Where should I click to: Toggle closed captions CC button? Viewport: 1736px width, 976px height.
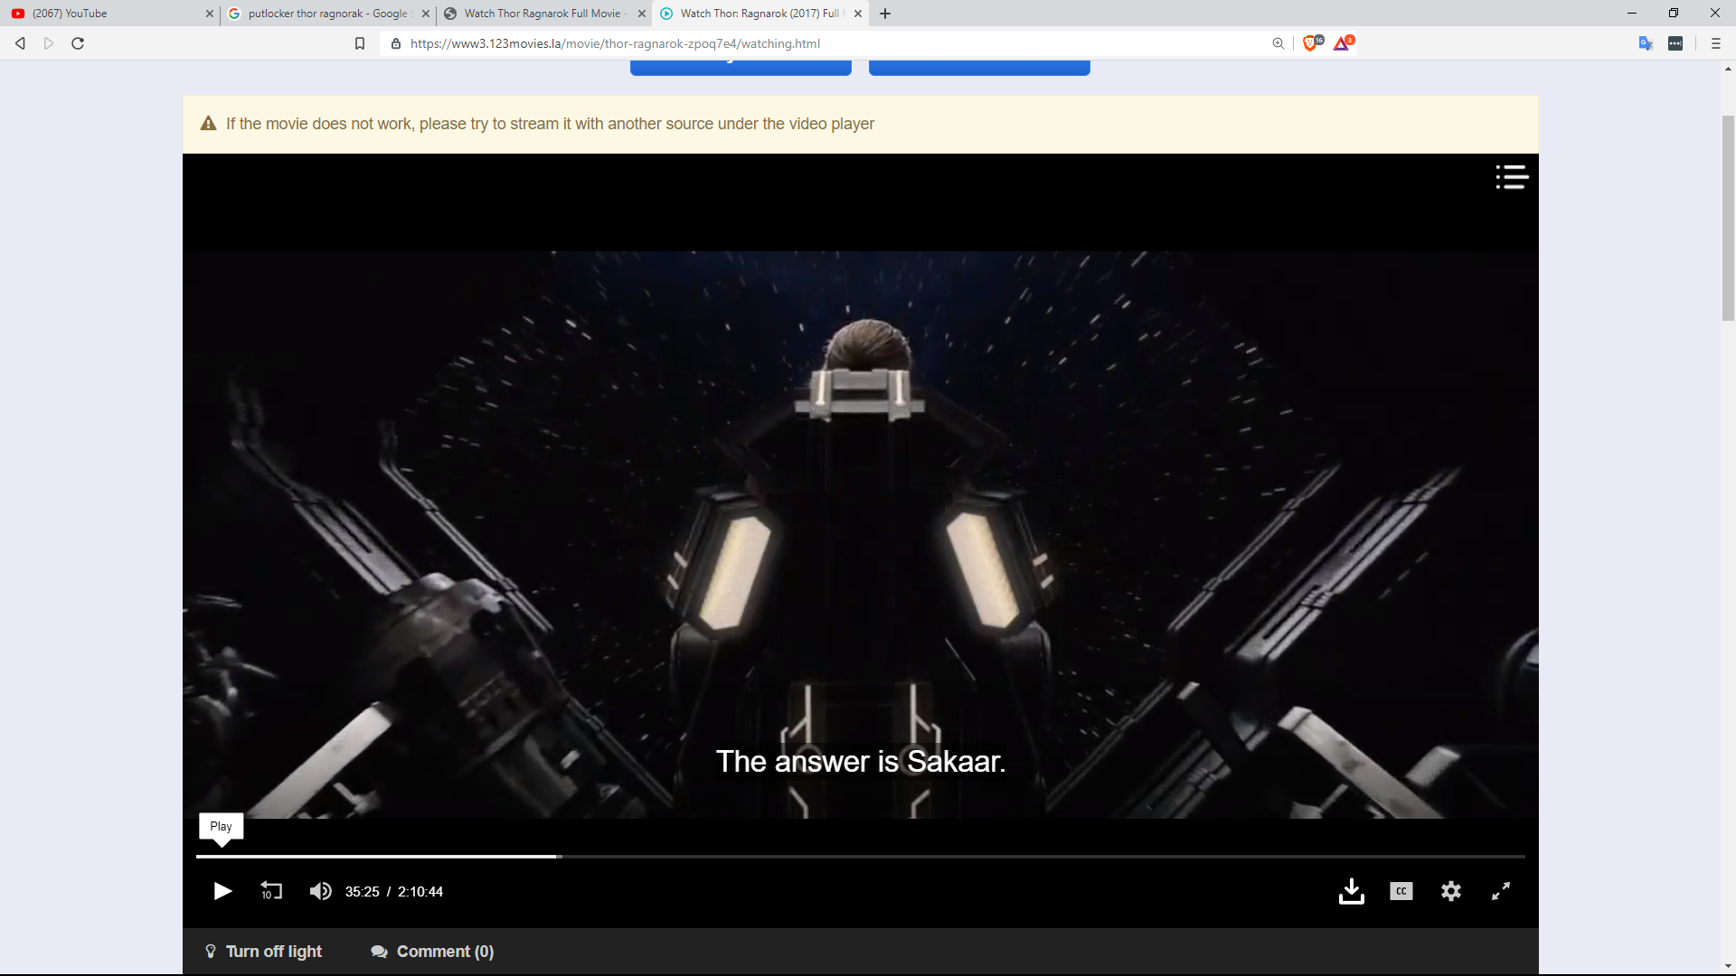(1401, 891)
